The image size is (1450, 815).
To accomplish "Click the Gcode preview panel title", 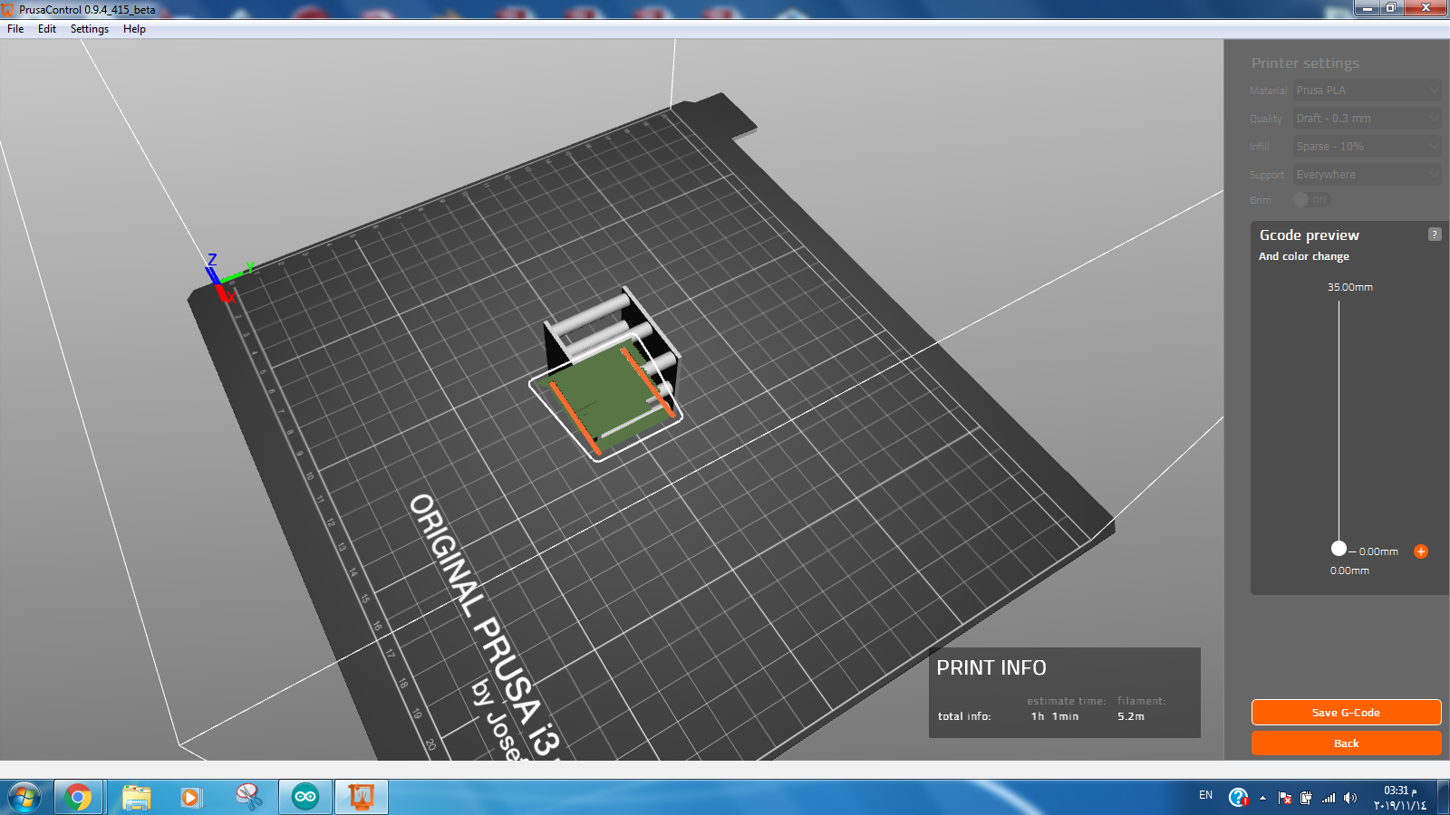I will click(x=1309, y=235).
